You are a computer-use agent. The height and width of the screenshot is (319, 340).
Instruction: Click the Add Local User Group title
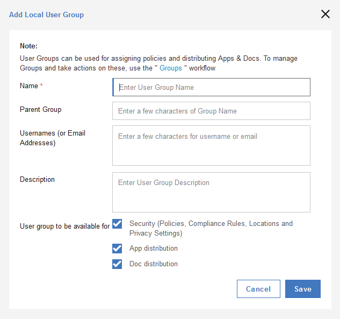(46, 15)
